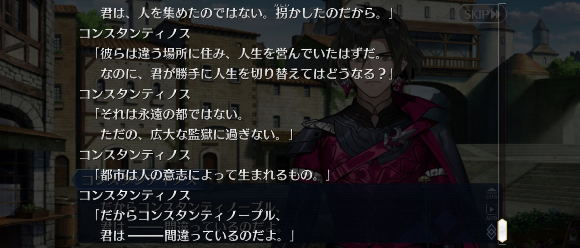Select log entry 彼らは違う場所に住み
This screenshot has width=580, height=248.
point(238,54)
